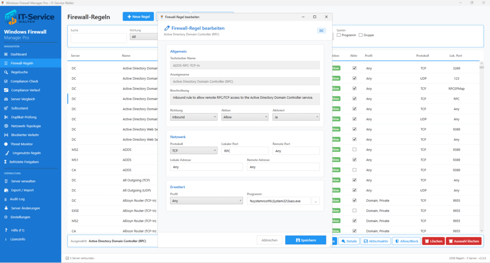Open Compliance-Verlauf chart icon
This screenshot has width=490, height=263.
click(x=6, y=90)
